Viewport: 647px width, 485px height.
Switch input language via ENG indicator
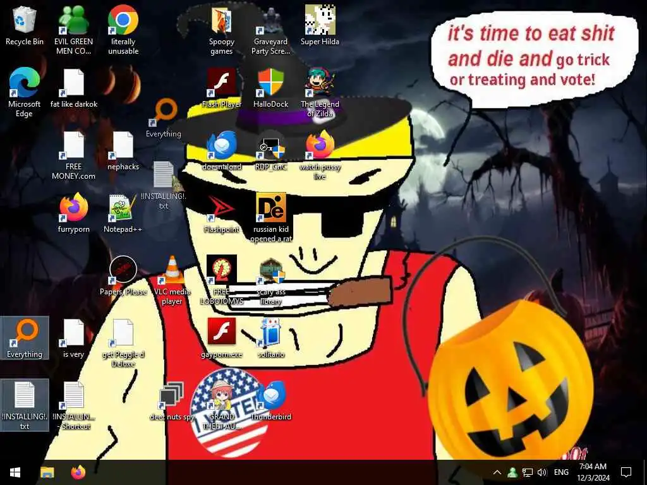tap(561, 472)
